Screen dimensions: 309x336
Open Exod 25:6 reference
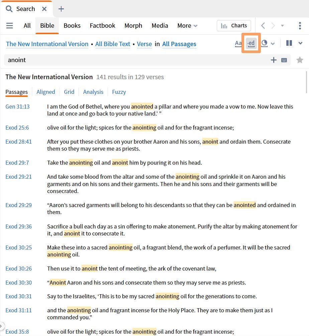point(17,128)
